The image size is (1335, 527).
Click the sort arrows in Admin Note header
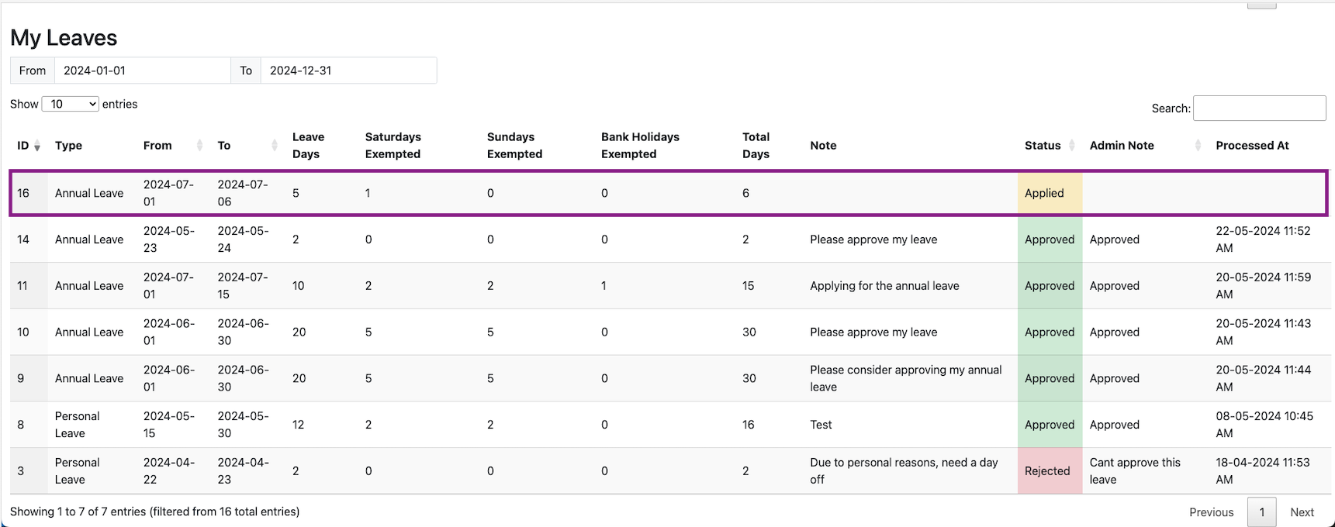click(x=1198, y=146)
